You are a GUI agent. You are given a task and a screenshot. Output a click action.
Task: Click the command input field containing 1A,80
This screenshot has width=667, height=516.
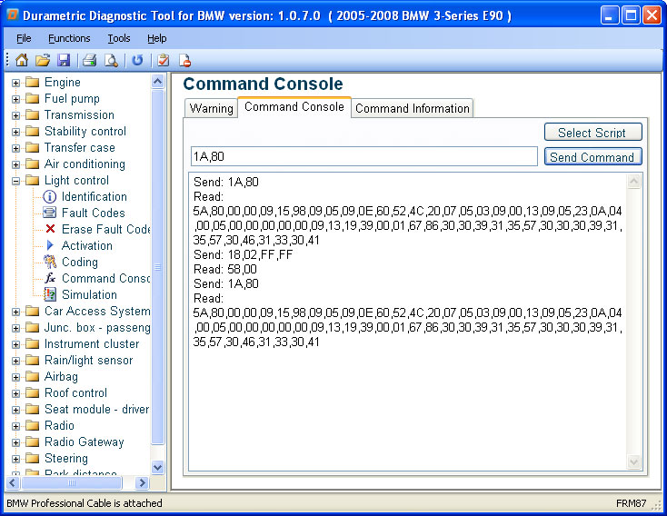coord(364,156)
